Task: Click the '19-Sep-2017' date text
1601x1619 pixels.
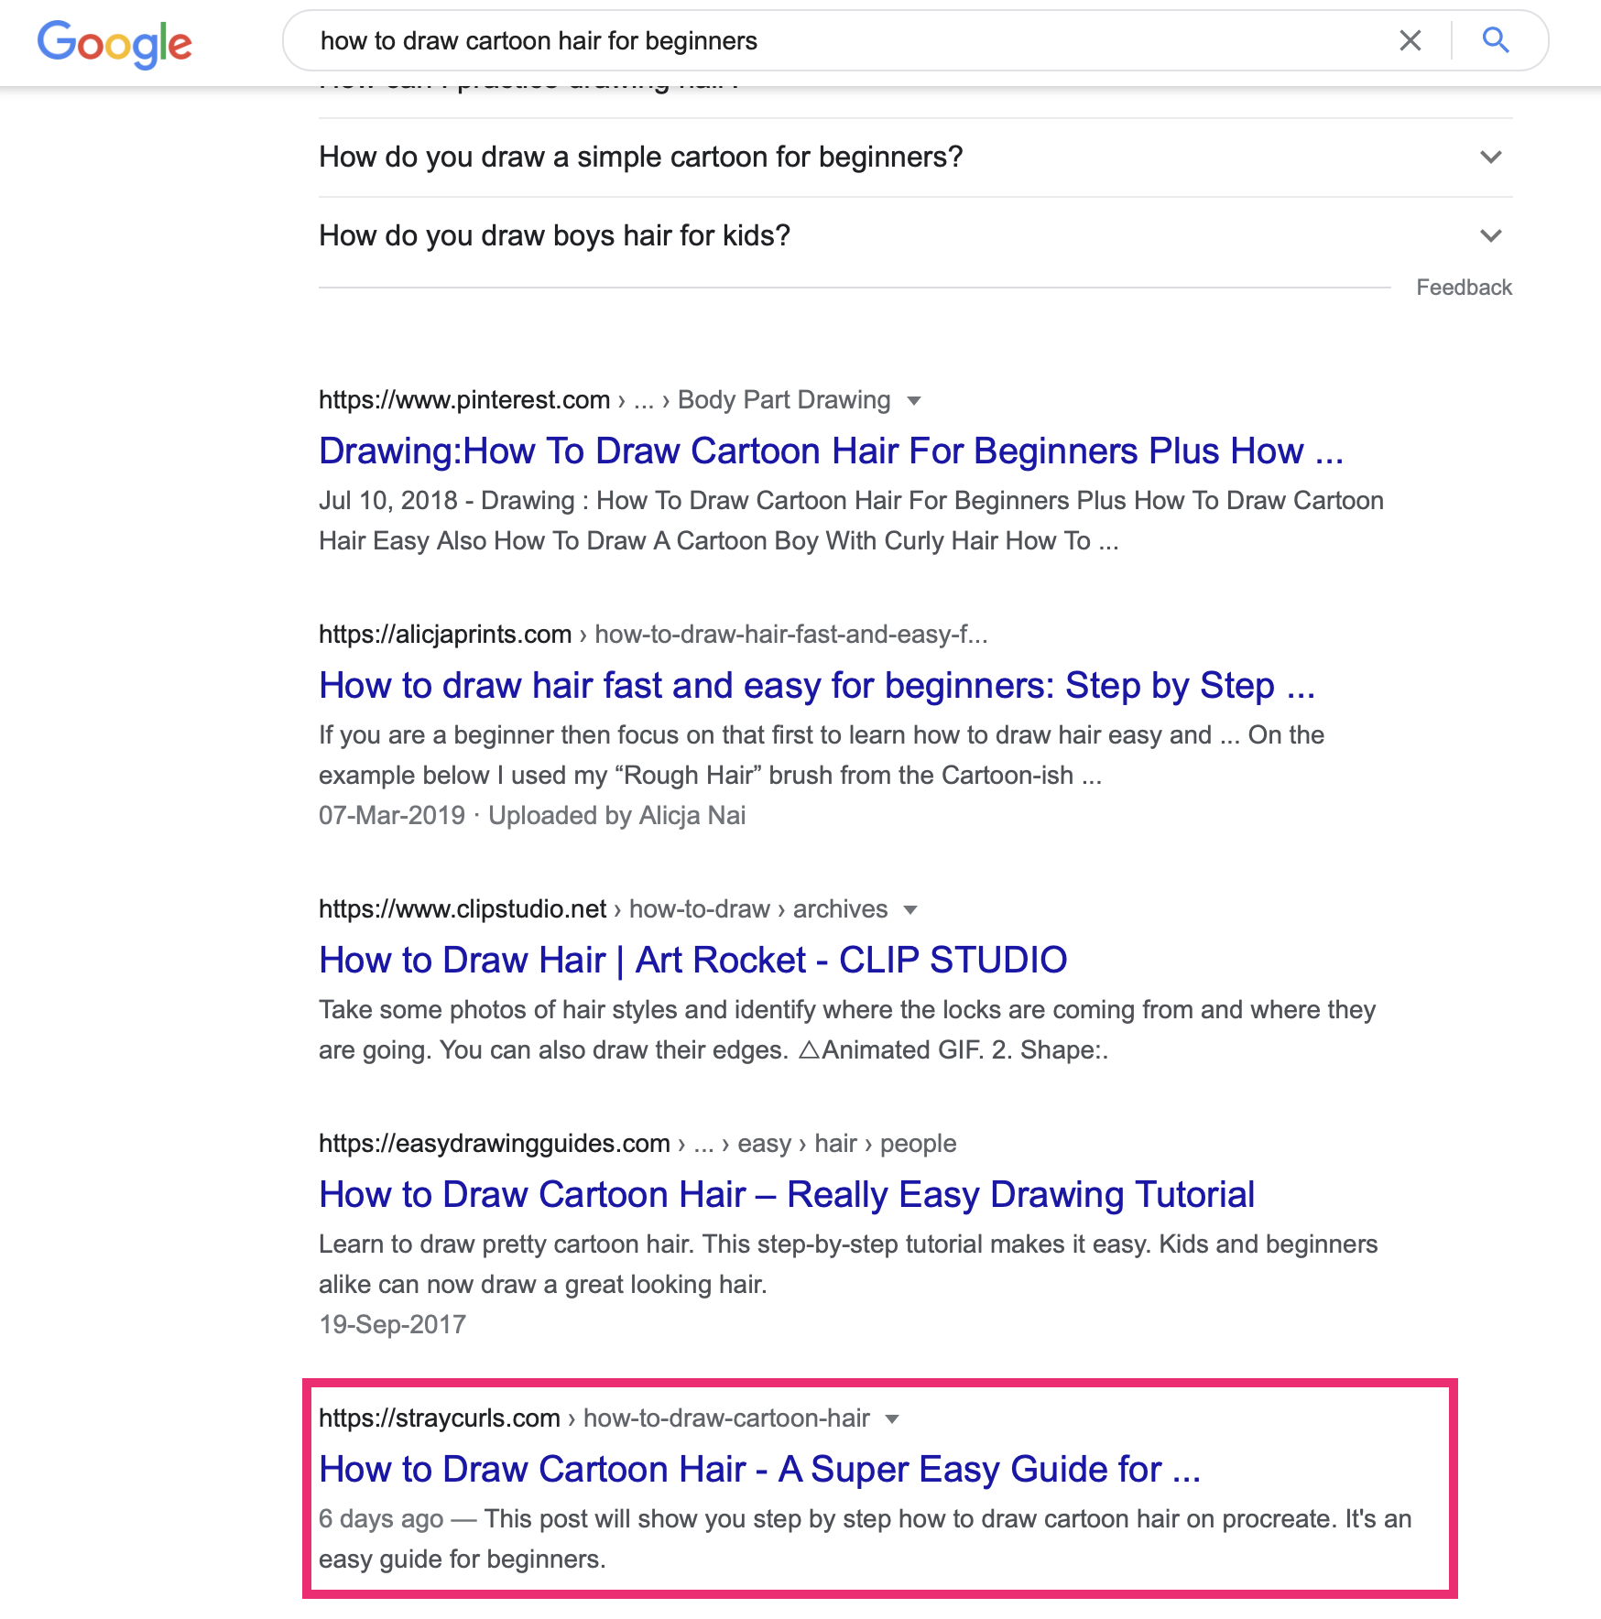Action: coord(392,1325)
